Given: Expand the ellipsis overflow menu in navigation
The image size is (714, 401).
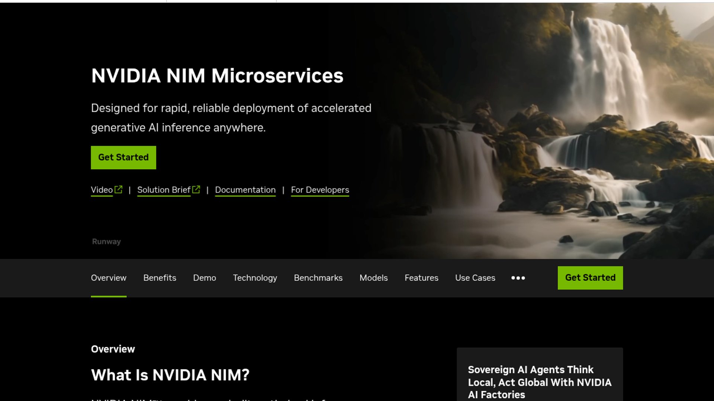Looking at the screenshot, I should [518, 278].
